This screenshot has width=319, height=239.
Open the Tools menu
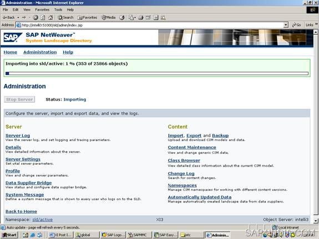58,9
